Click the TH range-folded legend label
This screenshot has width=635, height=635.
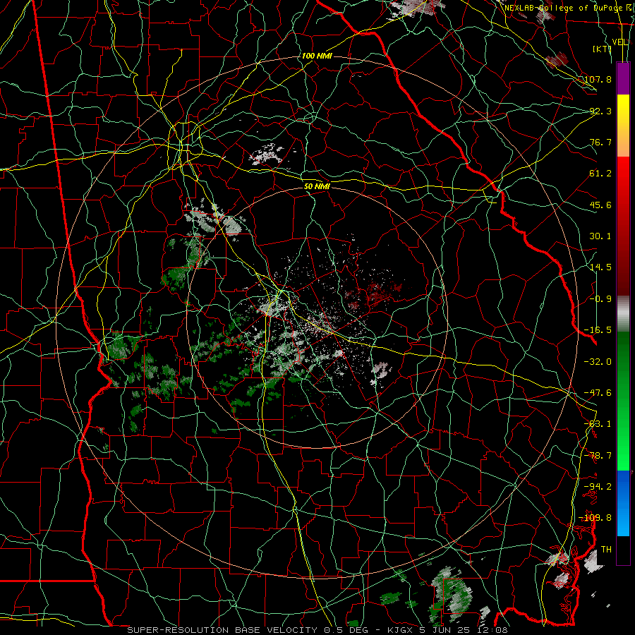[x=606, y=550]
